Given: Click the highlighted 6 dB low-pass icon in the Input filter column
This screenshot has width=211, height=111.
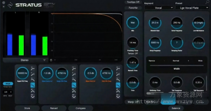Looking at the screenshot, I should (x=33, y=85).
